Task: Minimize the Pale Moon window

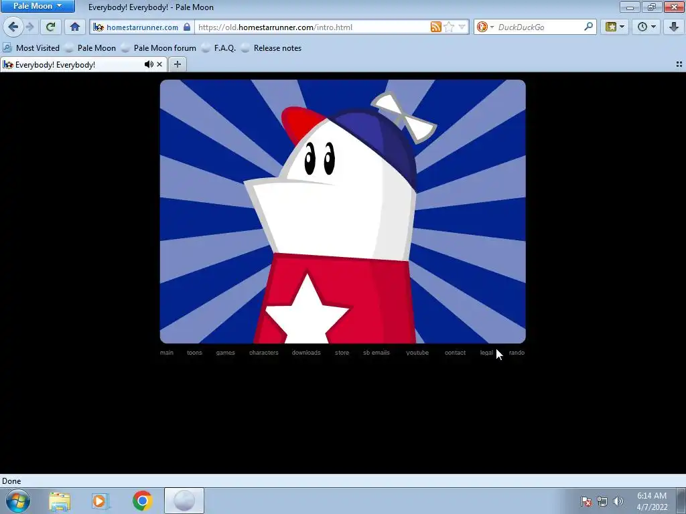Action: [x=630, y=7]
